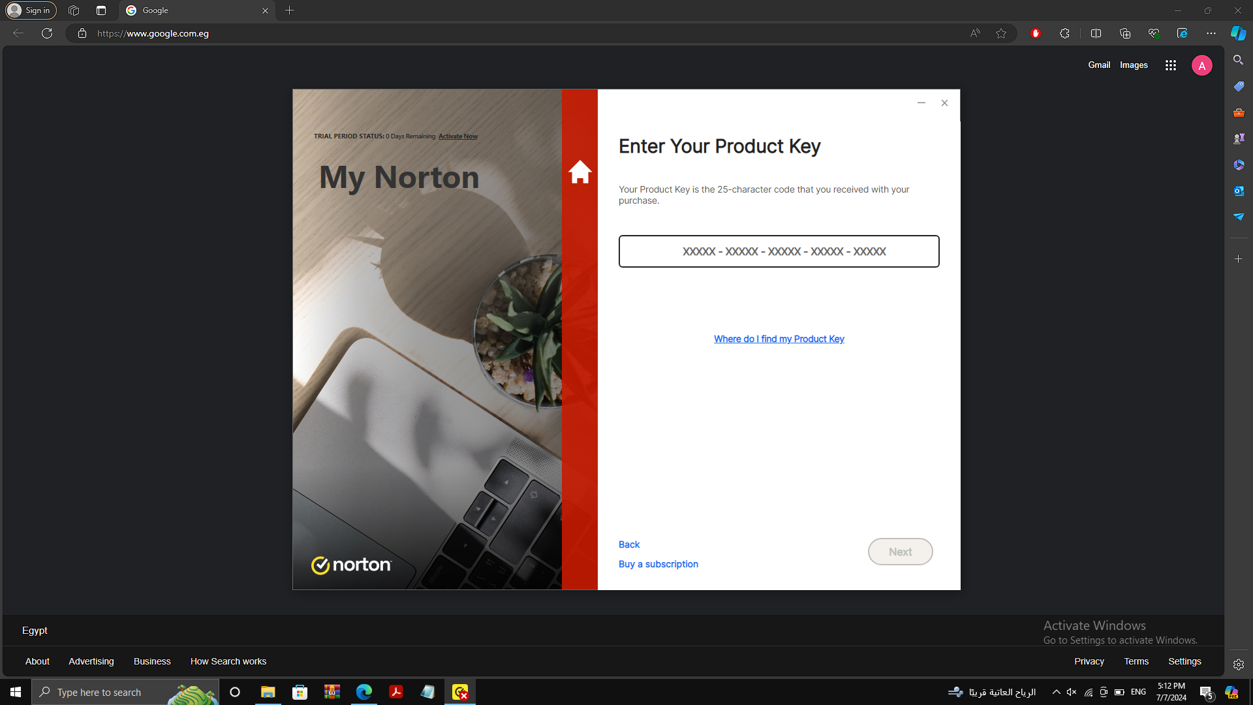
Task: Open sidebar Tools briefcase icon
Action: [x=1239, y=112]
